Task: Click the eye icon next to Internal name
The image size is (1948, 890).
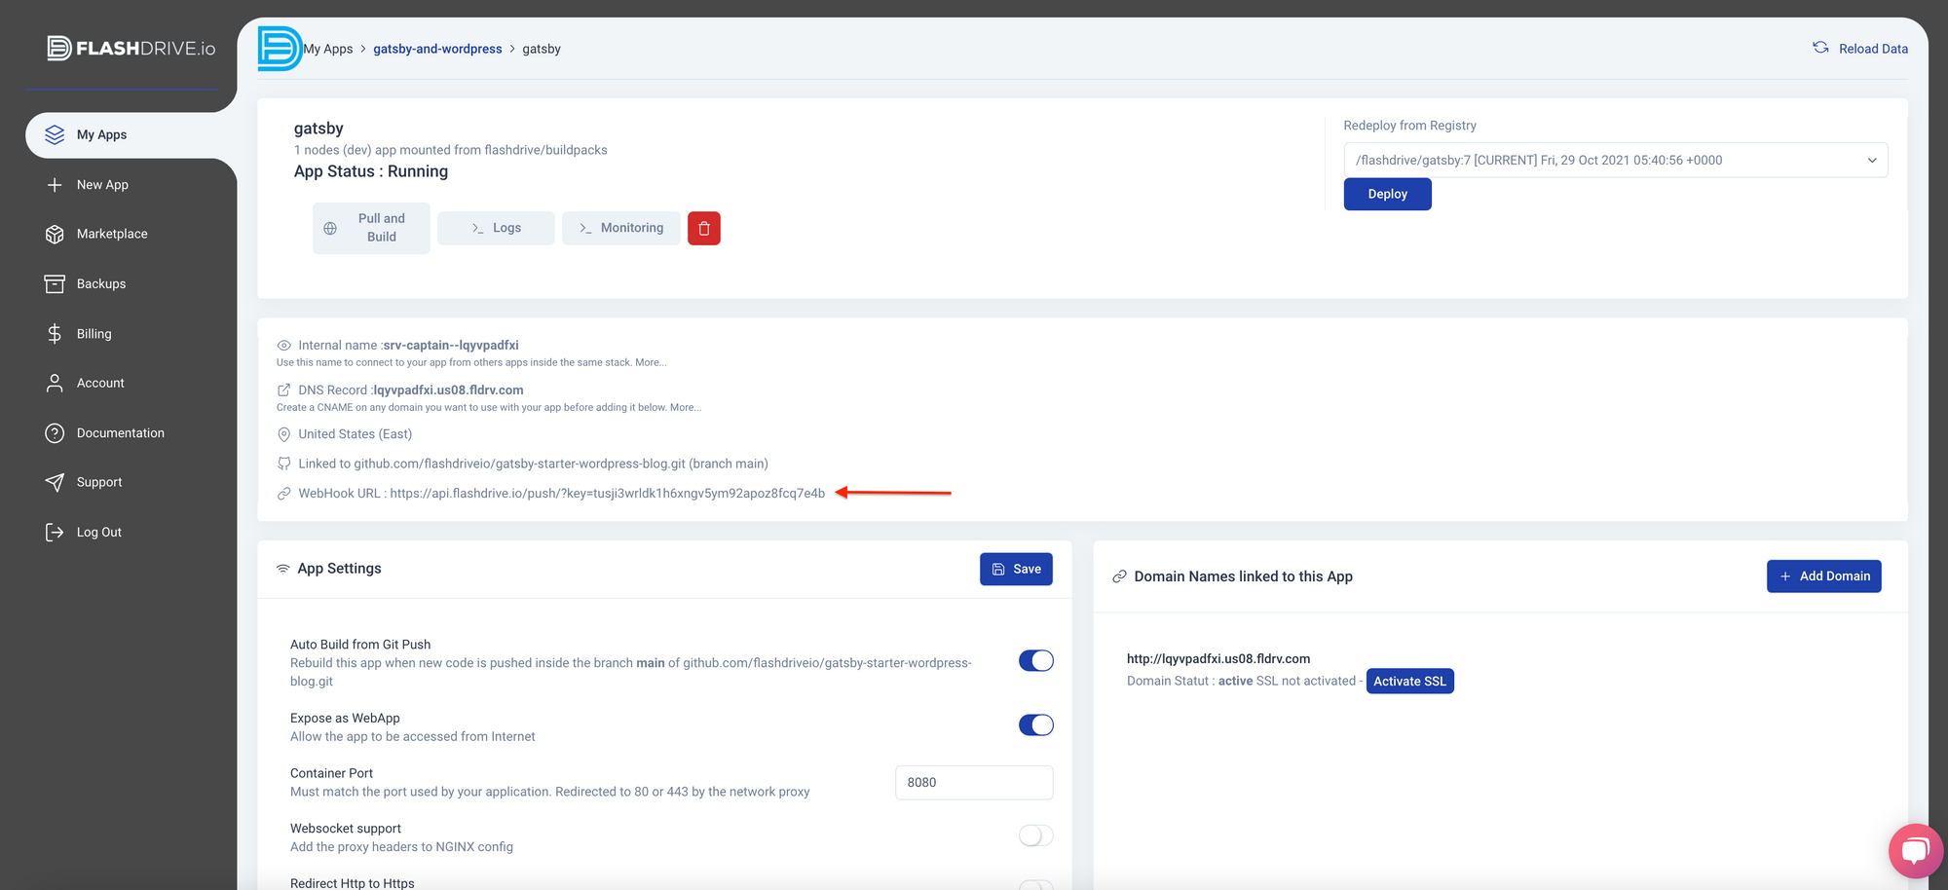Action: point(284,346)
